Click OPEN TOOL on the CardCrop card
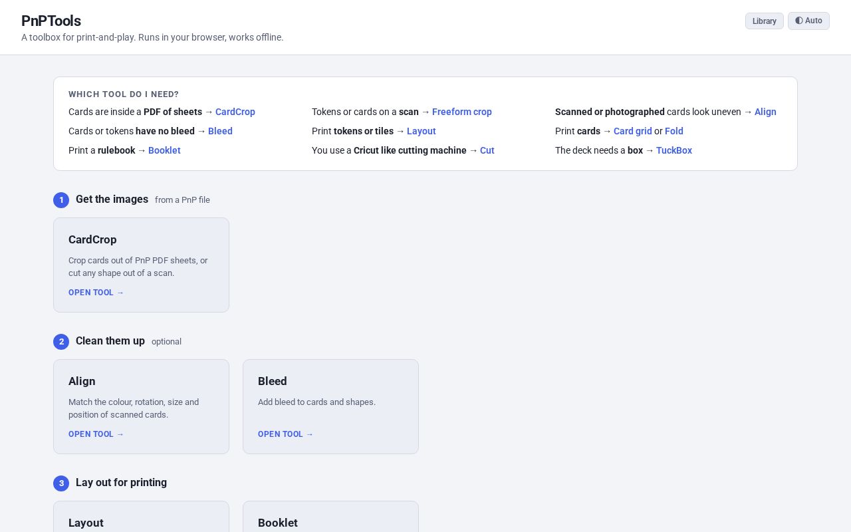The height and width of the screenshot is (532, 851). (96, 293)
